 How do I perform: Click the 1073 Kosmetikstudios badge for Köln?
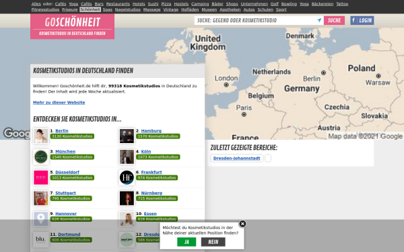[x=158, y=157]
